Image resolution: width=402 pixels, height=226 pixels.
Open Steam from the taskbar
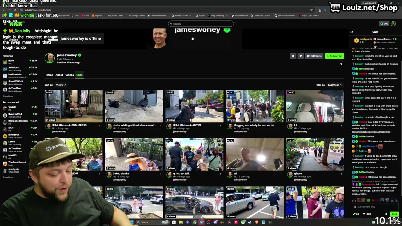tap(249, 222)
